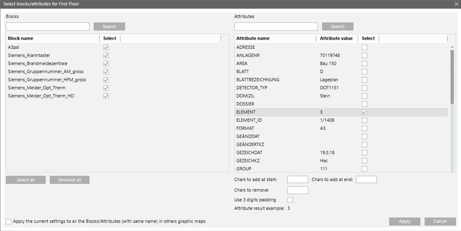Click the Chars to add at start field
Viewport: 461px width, 231px height.
(x=298, y=180)
